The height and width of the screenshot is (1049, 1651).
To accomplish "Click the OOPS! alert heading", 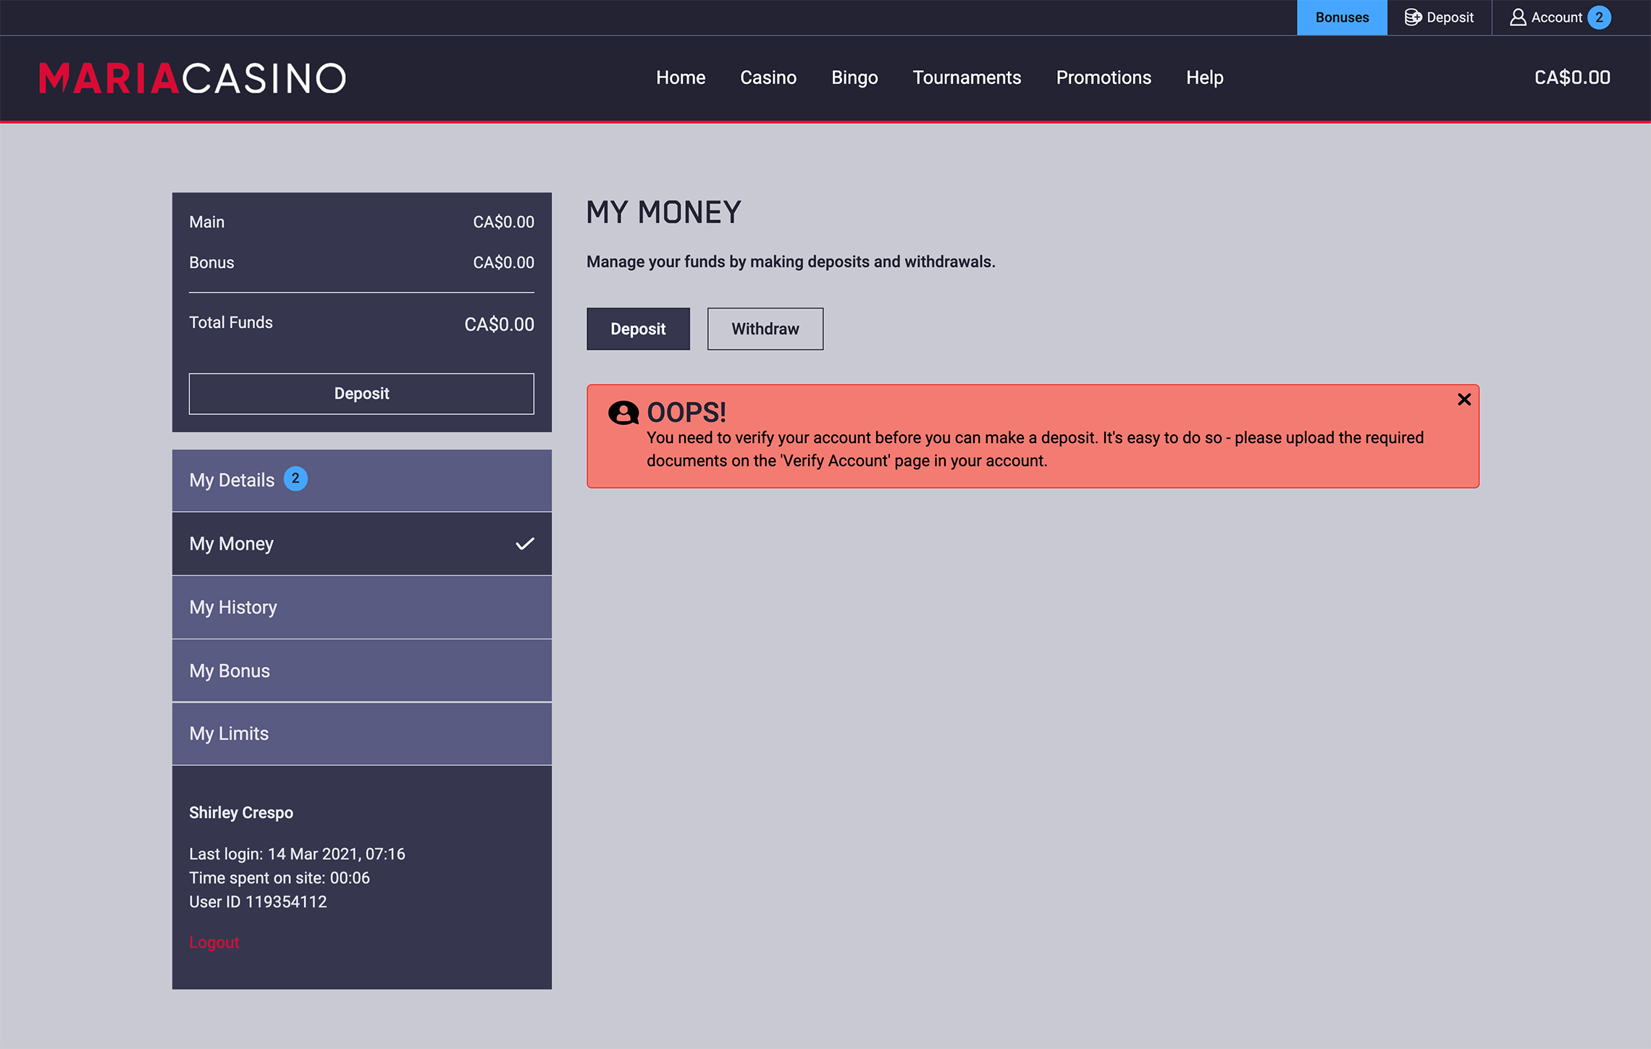I will (x=686, y=413).
